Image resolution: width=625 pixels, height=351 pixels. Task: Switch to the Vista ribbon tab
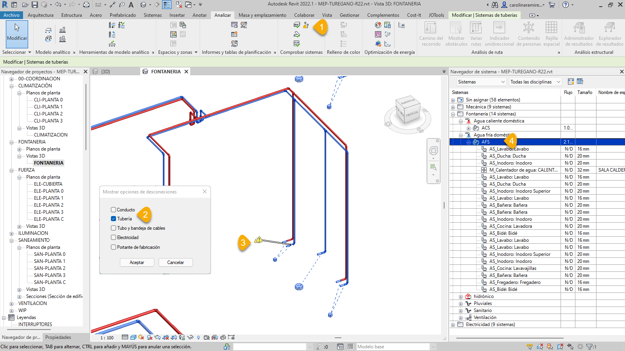pos(327,15)
